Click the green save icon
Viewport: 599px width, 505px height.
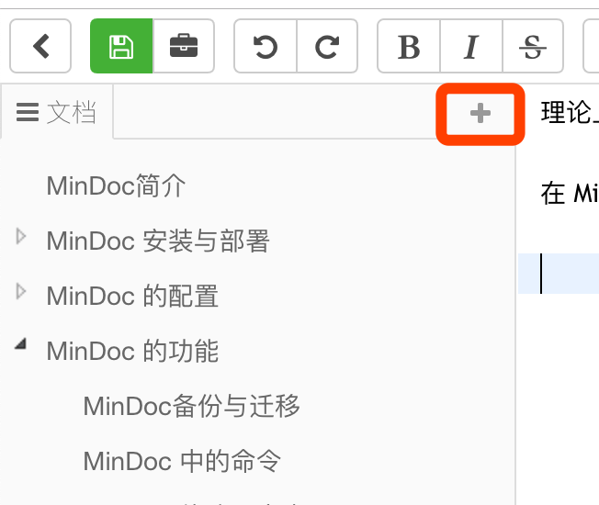click(x=121, y=46)
